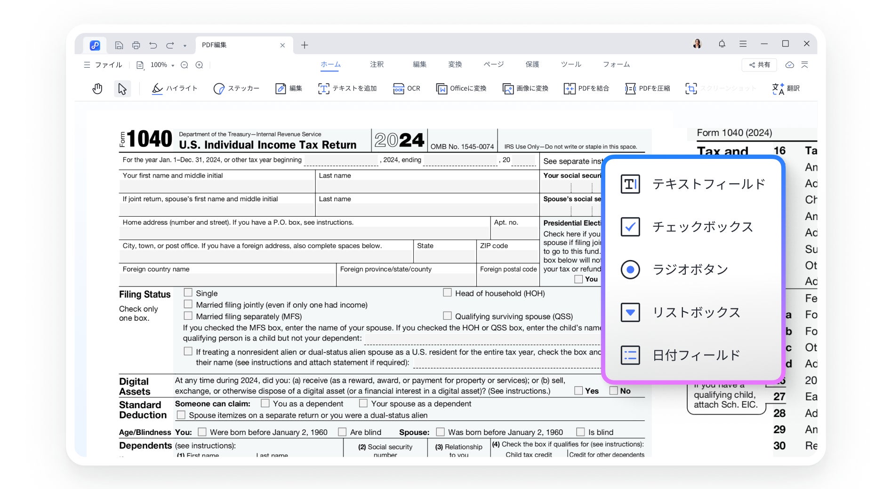Click the ZIP code input field
The height and width of the screenshot is (489, 883).
pyautogui.click(x=508, y=257)
